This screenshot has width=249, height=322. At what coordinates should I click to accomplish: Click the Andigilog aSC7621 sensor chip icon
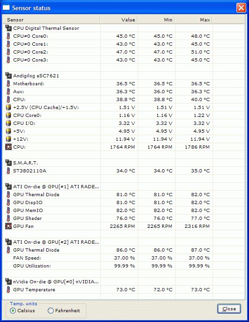[8, 76]
